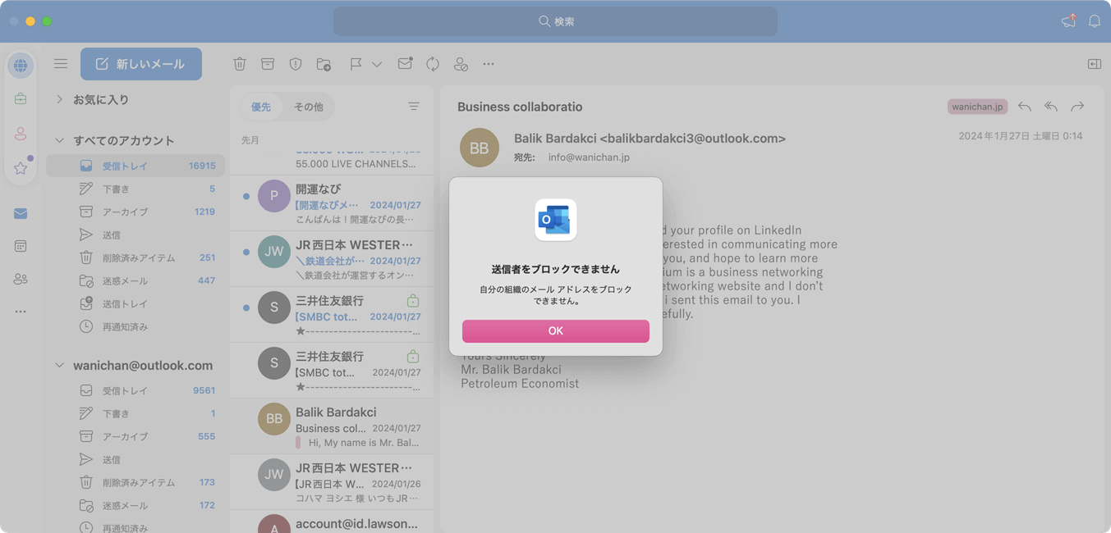Report junk via the shield toolbar icon
Screen dimensions: 1111x533
(x=296, y=63)
